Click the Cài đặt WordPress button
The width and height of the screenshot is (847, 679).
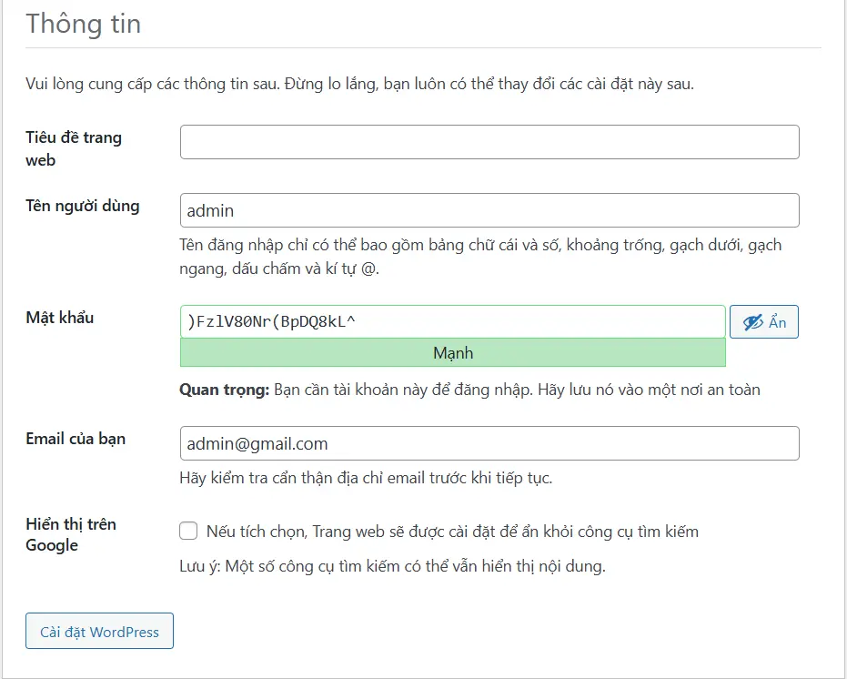tap(98, 631)
